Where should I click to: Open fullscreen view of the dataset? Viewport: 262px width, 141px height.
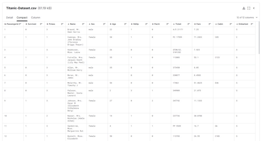click(x=249, y=8)
